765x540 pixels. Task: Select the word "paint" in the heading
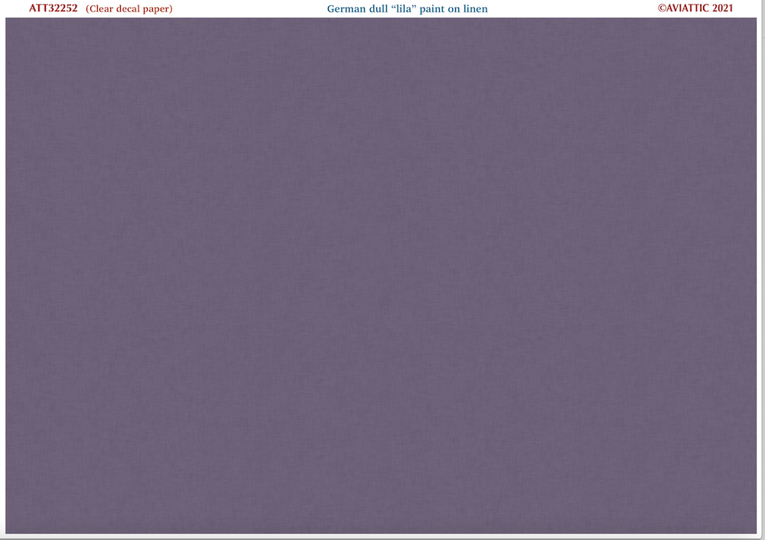432,9
